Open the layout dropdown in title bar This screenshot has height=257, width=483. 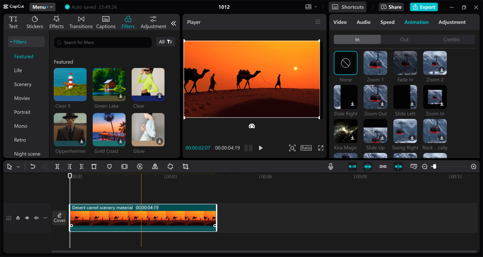point(311,7)
